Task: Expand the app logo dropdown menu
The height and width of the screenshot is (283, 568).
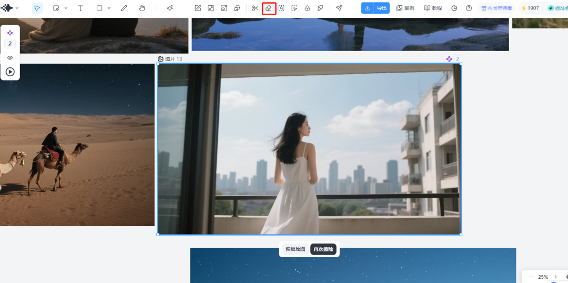Action: pyautogui.click(x=17, y=8)
